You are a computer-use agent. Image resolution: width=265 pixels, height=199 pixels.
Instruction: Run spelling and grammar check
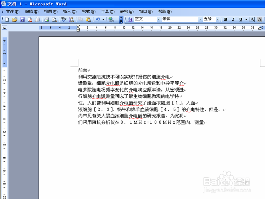[63, 19]
